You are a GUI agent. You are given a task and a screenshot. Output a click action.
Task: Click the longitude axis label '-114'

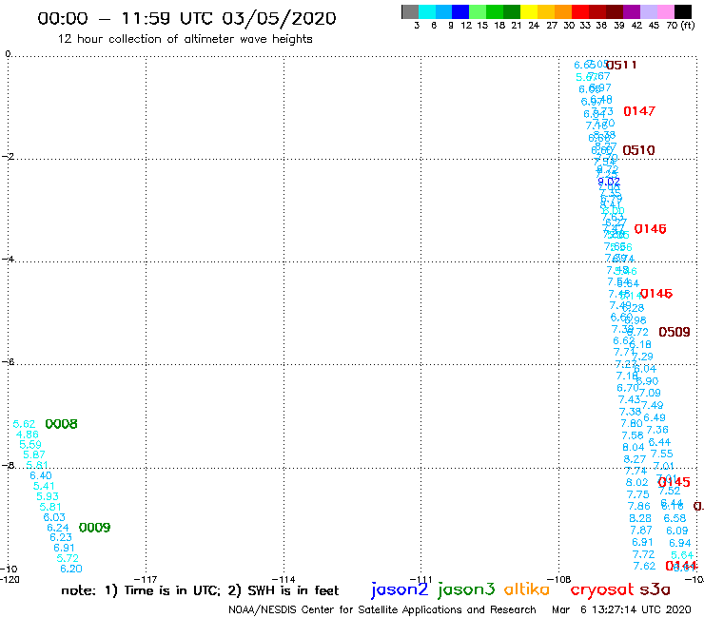click(284, 579)
